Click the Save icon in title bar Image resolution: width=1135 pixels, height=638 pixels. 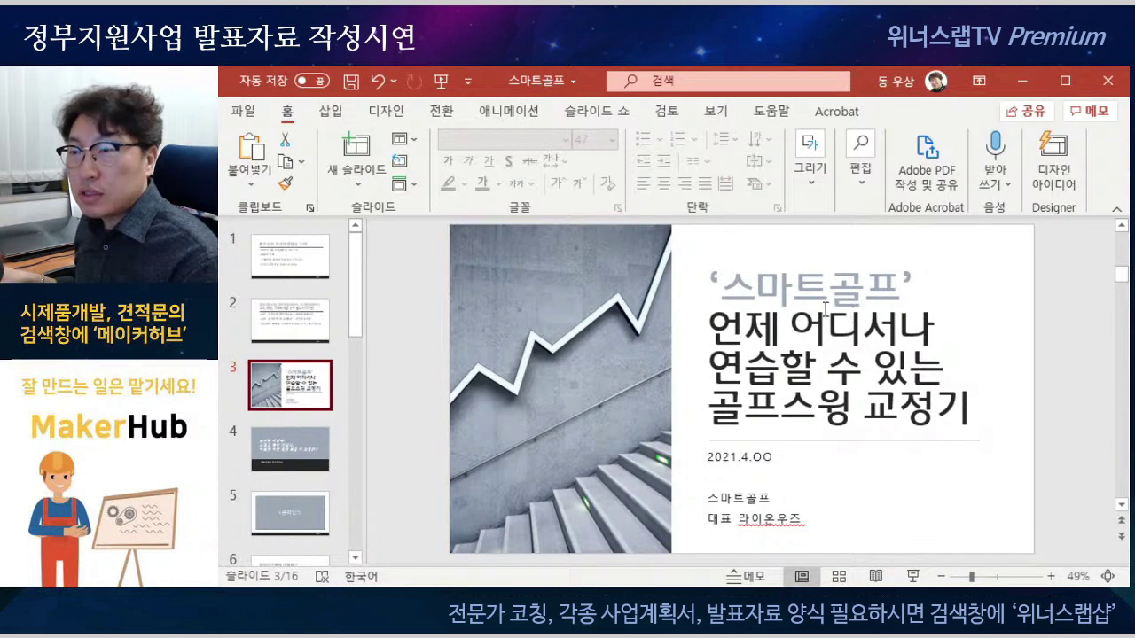pos(351,82)
